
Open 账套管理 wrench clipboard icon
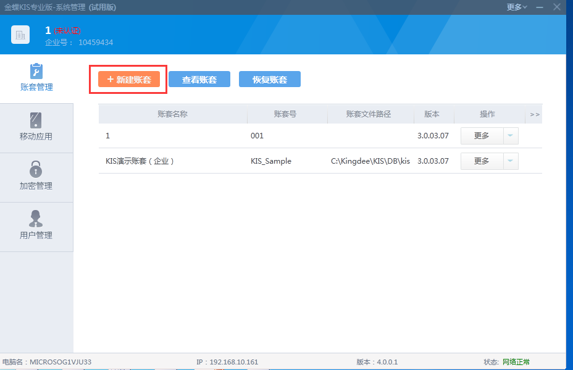(x=36, y=71)
